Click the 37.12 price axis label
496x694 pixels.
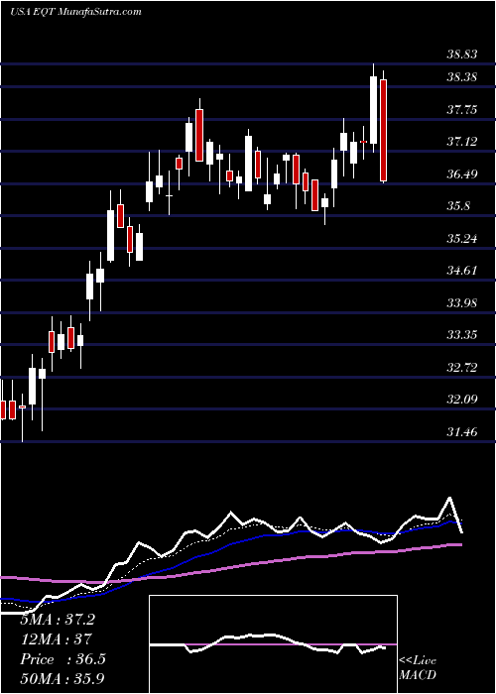coord(461,142)
